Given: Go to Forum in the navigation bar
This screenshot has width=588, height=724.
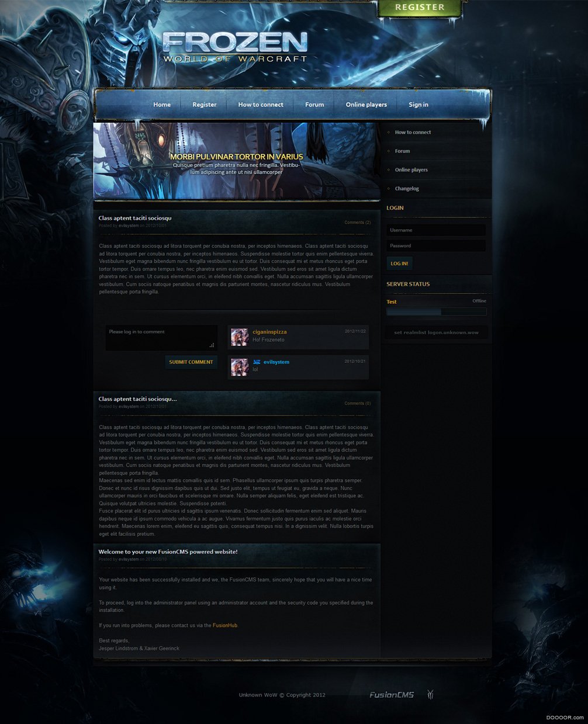Looking at the screenshot, I should (314, 105).
